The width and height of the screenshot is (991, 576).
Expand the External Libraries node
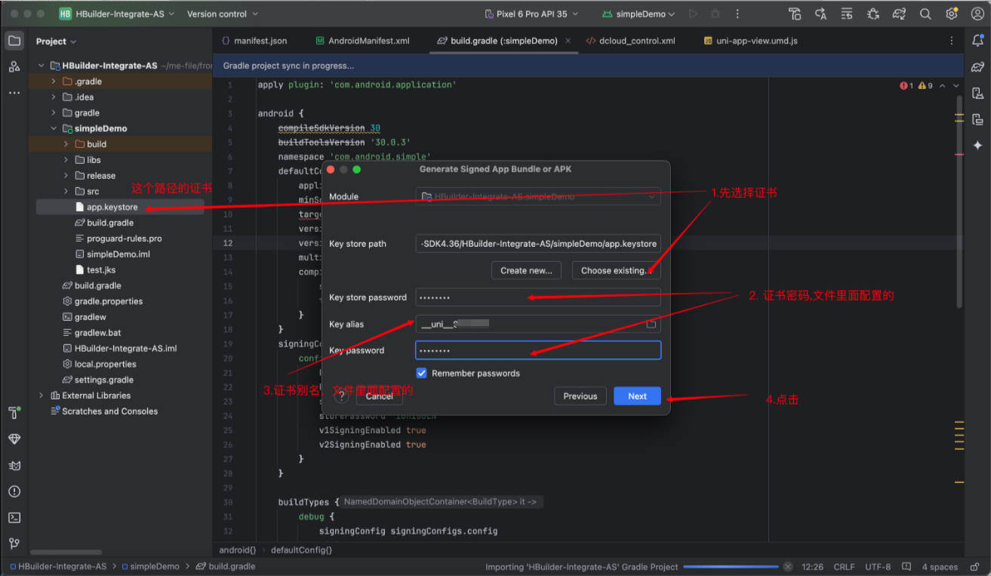[42, 396]
